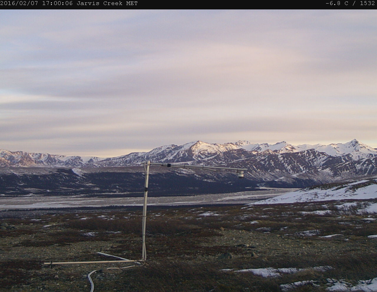This screenshot has height=292, width=377.
Task: Select the Jarvis Creek MET station label
Action: (107, 4)
